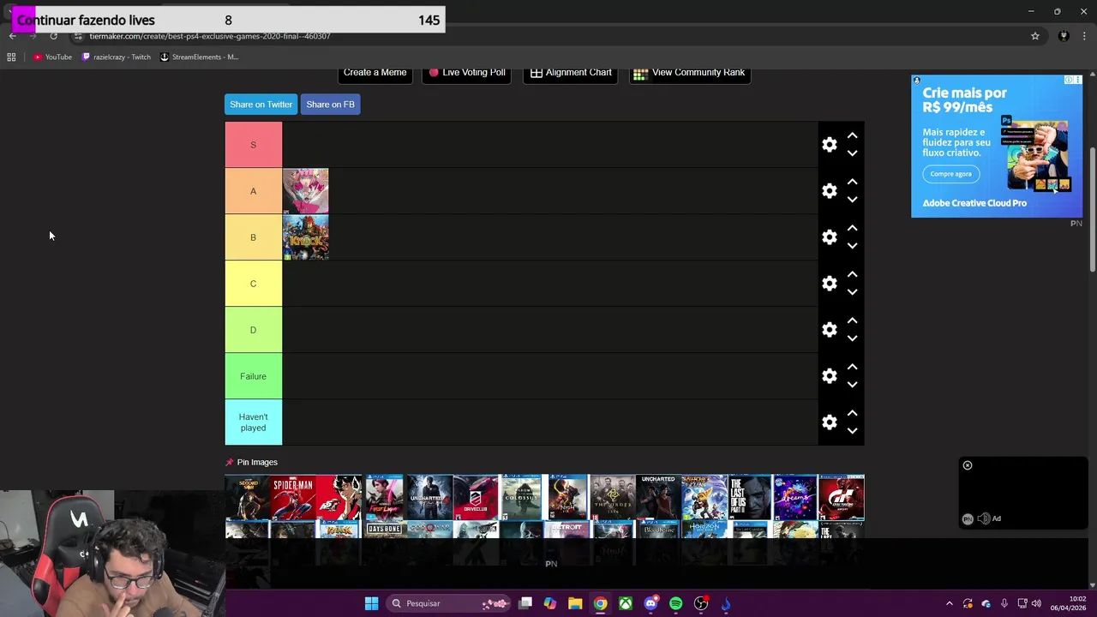1097x617 pixels.
Task: Open settings gear for S tier
Action: pyautogui.click(x=829, y=145)
